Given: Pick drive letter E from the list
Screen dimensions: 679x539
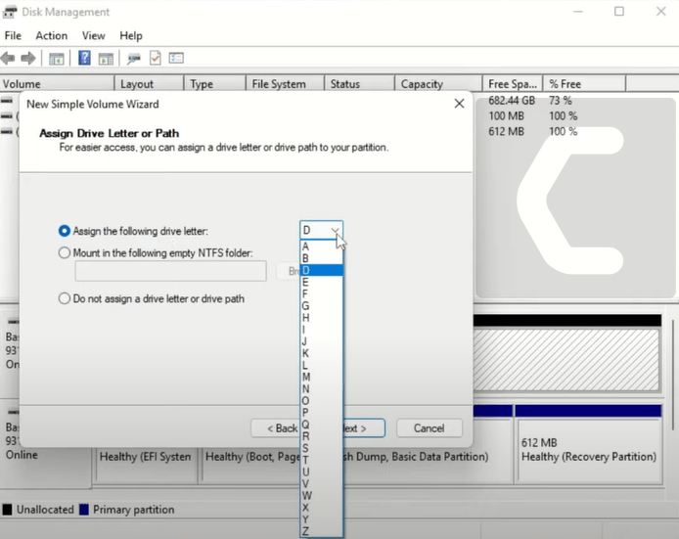Looking at the screenshot, I should (x=306, y=282).
